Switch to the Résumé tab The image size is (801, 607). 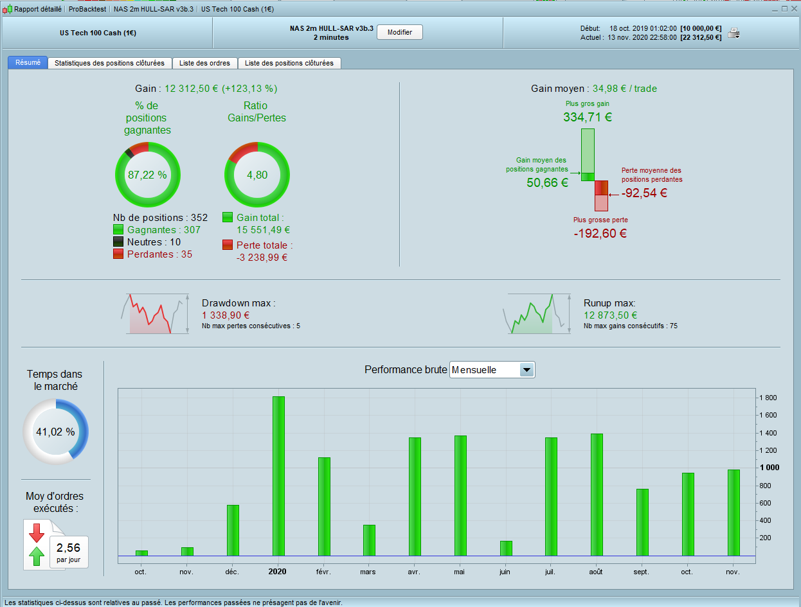(28, 63)
